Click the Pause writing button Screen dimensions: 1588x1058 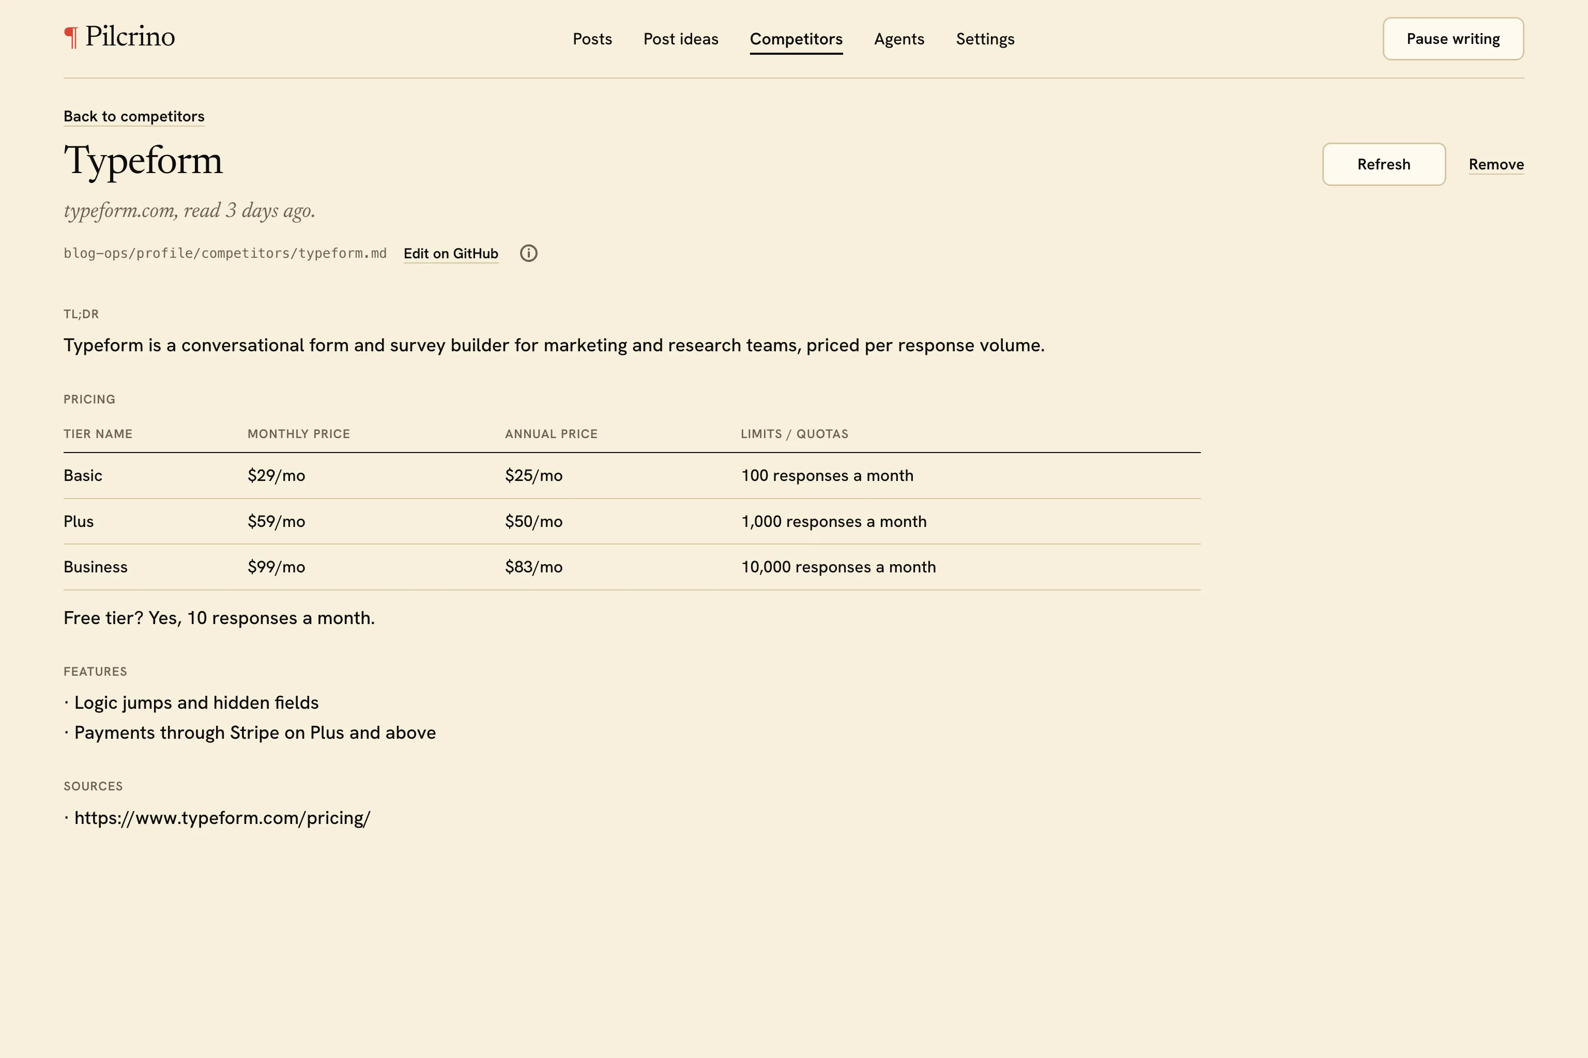pos(1453,39)
